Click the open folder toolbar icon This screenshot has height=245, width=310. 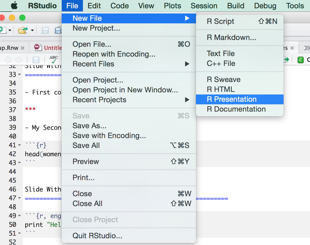coord(23,30)
